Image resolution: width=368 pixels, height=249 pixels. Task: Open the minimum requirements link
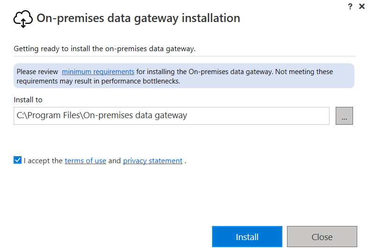(x=98, y=72)
